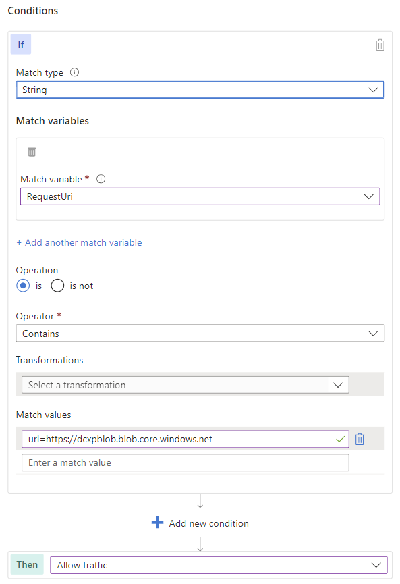This screenshot has height=584, width=400.
Task: Click Add new condition text
Action: [208, 523]
